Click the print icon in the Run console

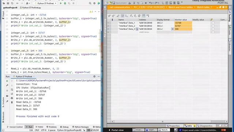[x=12, y=98]
